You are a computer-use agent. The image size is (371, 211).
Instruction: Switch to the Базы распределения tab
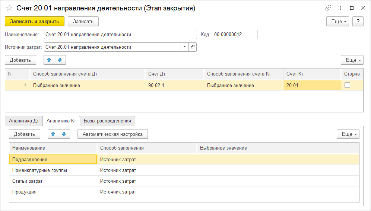coord(107,121)
